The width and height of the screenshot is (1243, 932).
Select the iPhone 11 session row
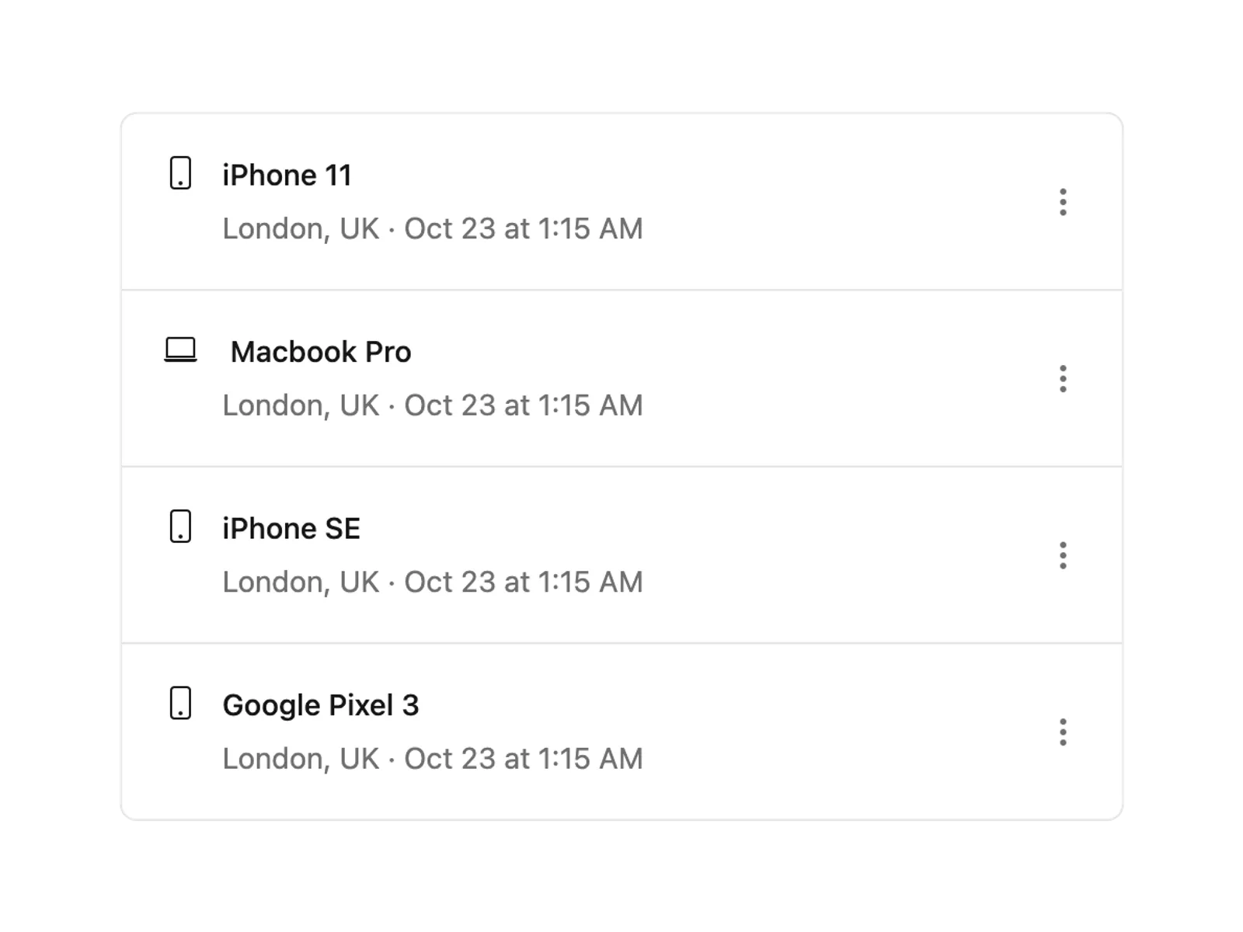pyautogui.click(x=621, y=202)
